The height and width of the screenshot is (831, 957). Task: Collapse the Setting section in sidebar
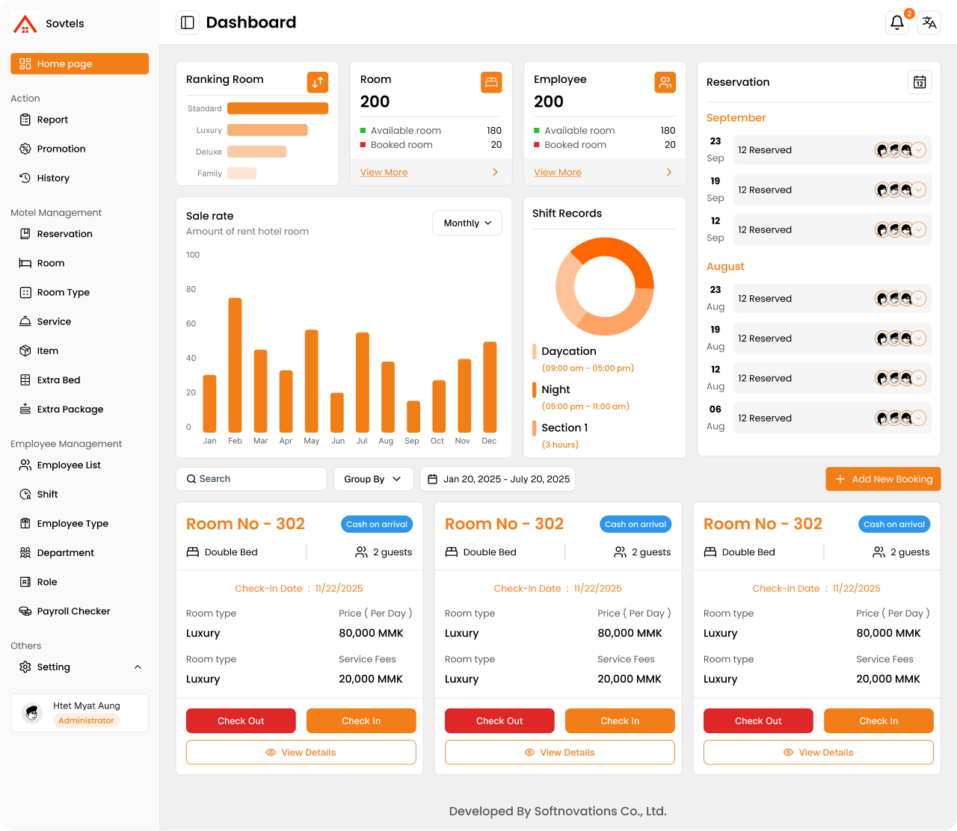[x=138, y=667]
